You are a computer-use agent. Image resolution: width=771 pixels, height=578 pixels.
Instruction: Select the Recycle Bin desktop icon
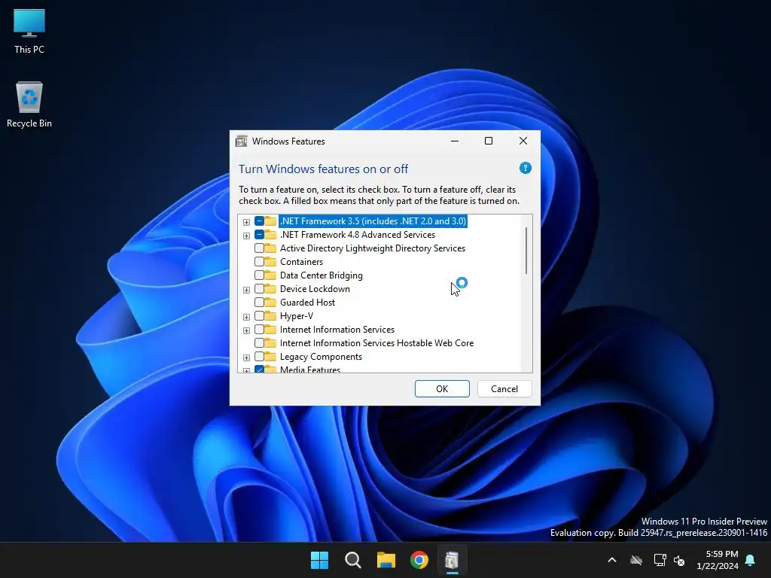tap(29, 105)
